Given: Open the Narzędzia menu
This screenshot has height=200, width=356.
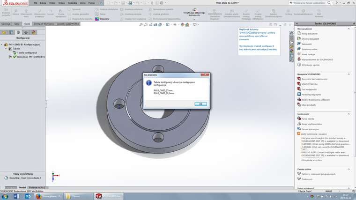Looking at the screenshot, I should [73, 3].
